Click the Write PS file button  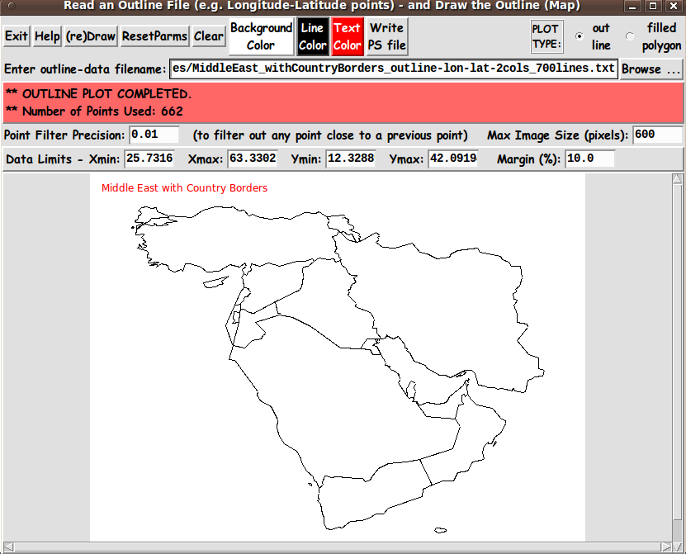(x=386, y=36)
